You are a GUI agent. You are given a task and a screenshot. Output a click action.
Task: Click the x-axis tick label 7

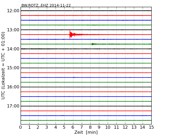[82, 127]
